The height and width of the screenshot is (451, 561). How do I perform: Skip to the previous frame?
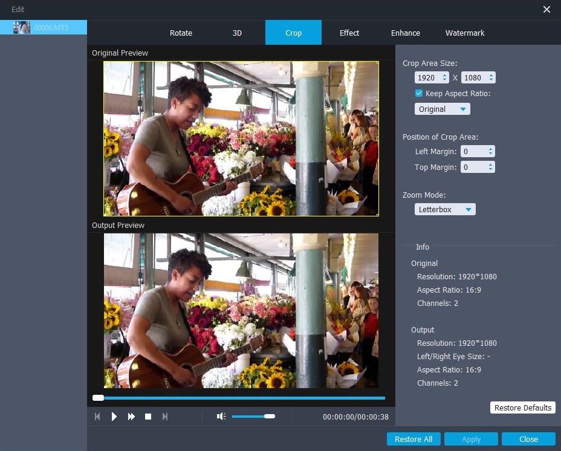pyautogui.click(x=97, y=417)
